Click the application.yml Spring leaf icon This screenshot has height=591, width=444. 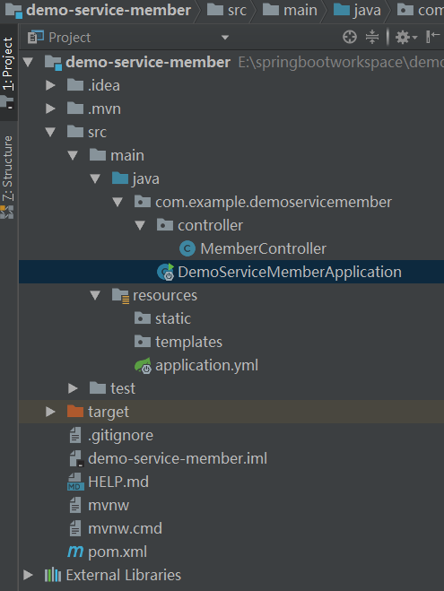click(144, 365)
